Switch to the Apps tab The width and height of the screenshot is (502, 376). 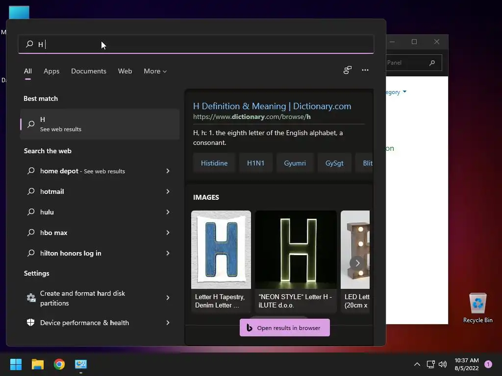(51, 71)
